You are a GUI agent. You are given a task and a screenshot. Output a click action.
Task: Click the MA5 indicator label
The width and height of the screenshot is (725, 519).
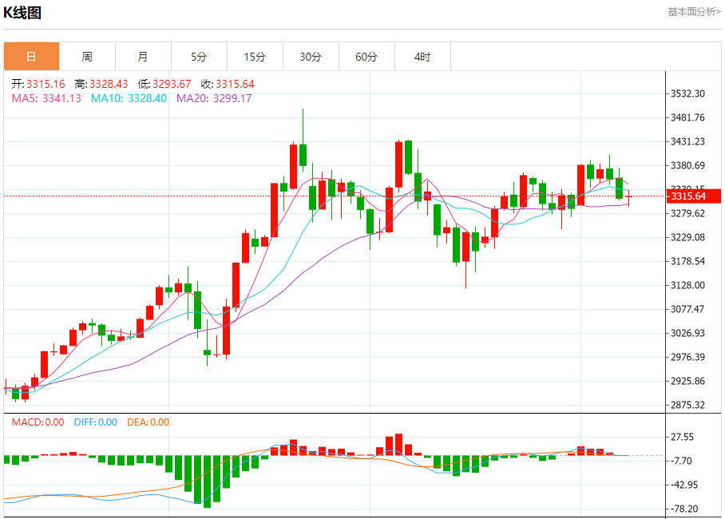pos(46,98)
